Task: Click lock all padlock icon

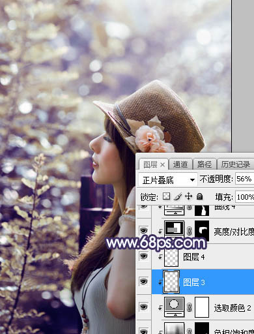Action: [x=199, y=196]
